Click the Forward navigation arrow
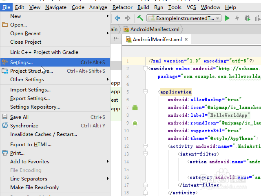Screen dimensions: 261x196 (128, 18)
